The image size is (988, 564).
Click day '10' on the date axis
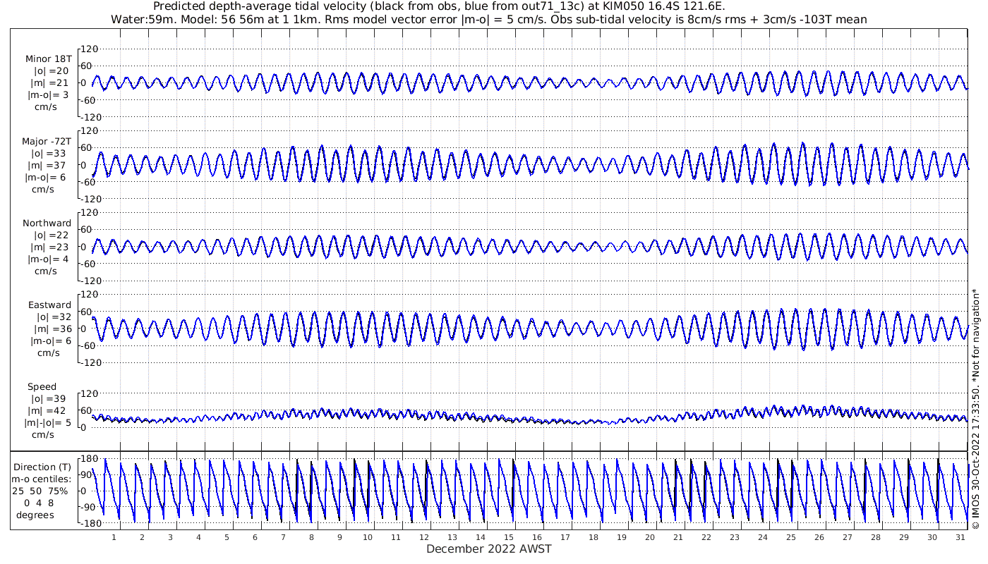[x=368, y=537]
